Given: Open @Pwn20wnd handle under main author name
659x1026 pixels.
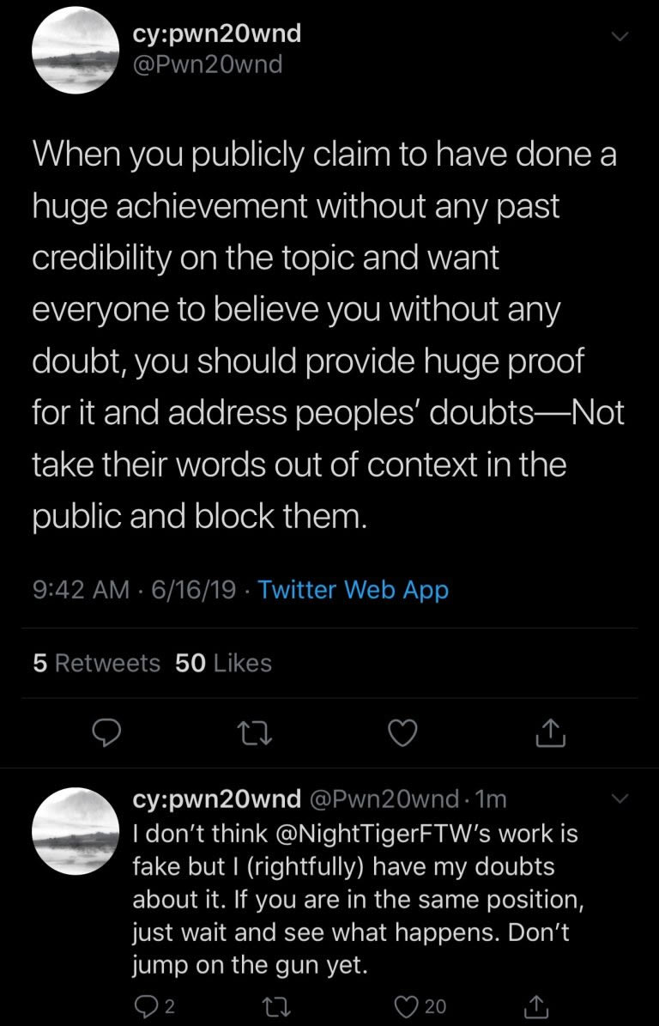Looking at the screenshot, I should coord(207,64).
